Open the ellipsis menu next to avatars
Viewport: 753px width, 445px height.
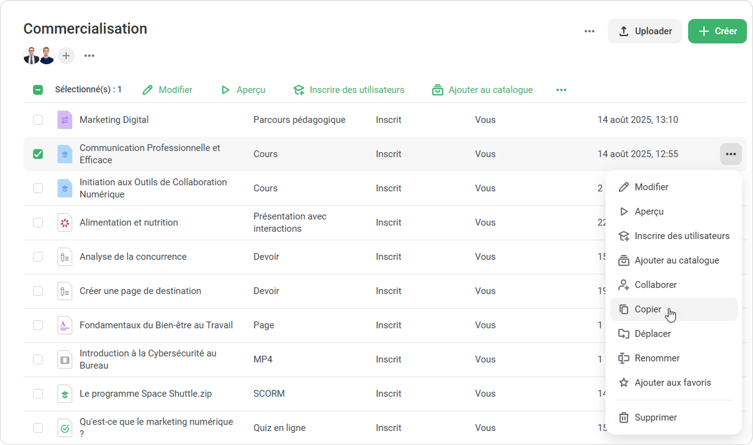pyautogui.click(x=89, y=56)
